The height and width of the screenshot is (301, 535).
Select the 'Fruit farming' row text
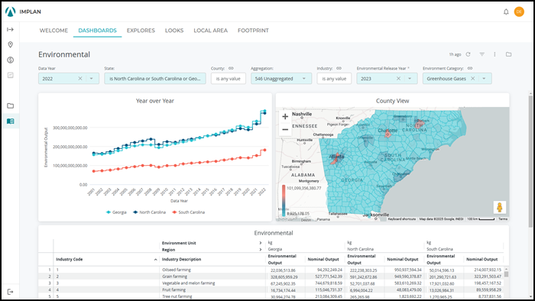[x=173, y=290]
